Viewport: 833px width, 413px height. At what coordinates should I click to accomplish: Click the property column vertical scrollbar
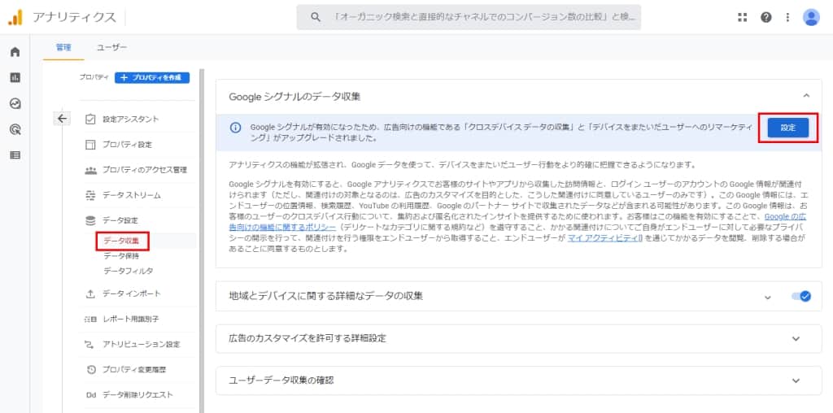pyautogui.click(x=202, y=239)
